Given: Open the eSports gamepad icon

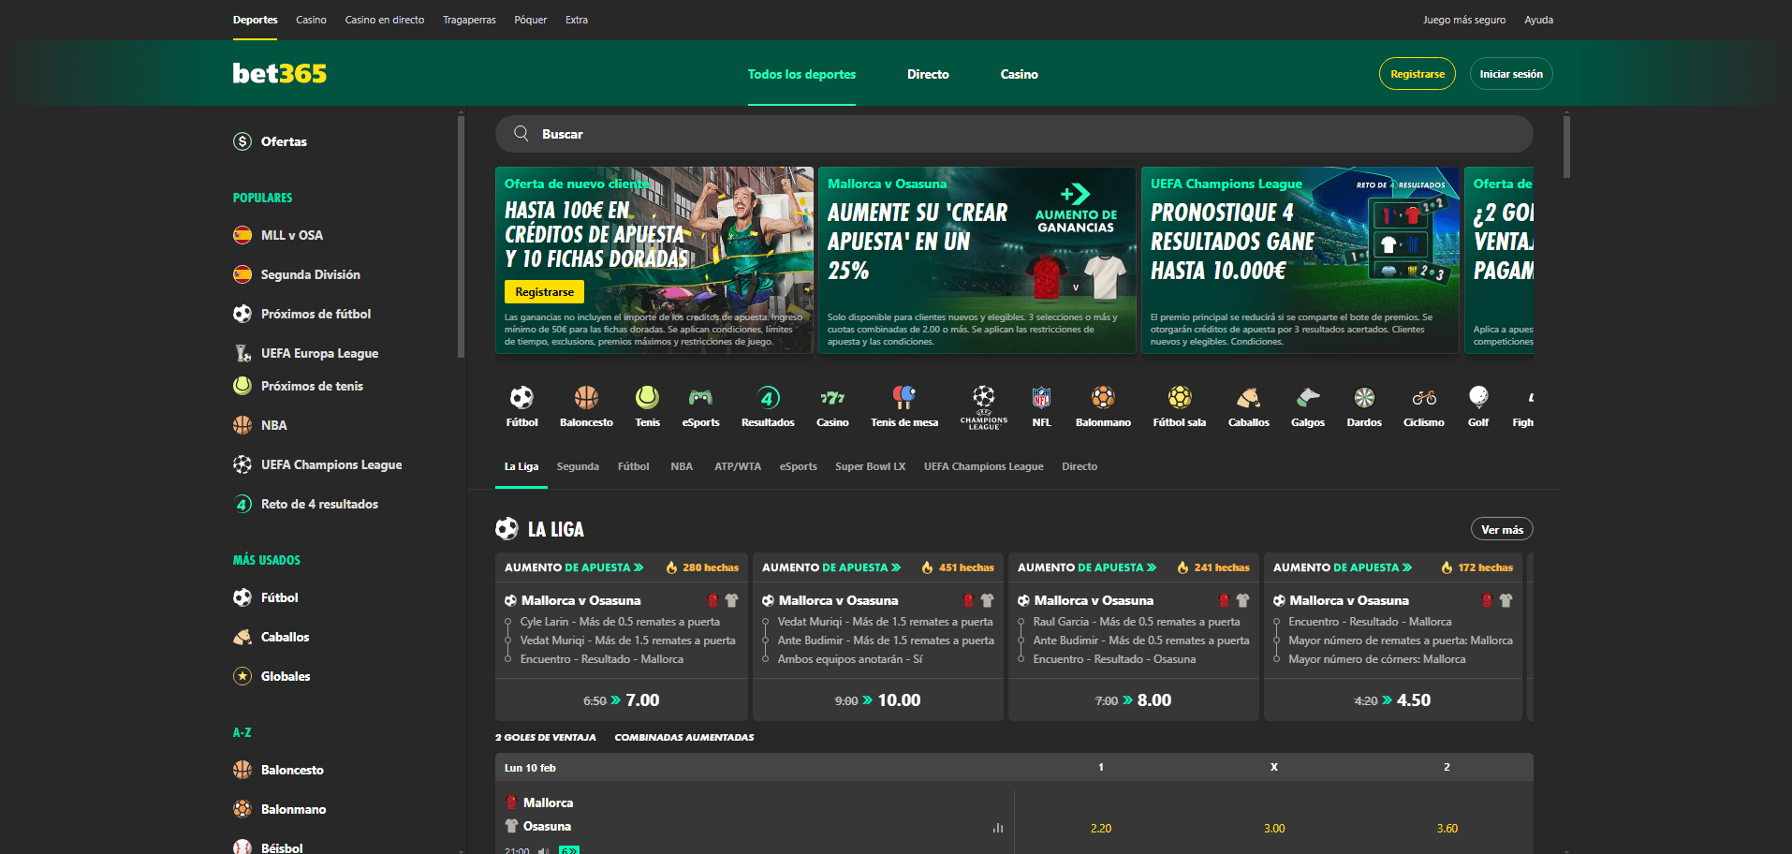Looking at the screenshot, I should click(700, 398).
